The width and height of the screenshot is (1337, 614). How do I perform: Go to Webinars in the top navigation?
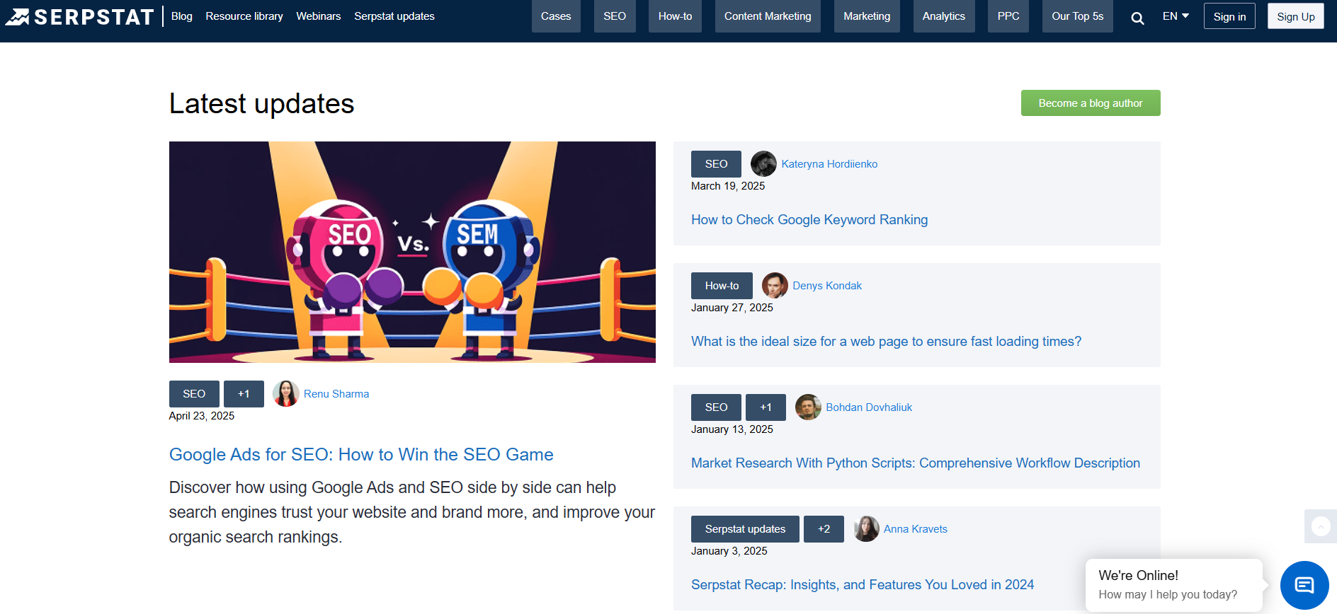(x=319, y=16)
